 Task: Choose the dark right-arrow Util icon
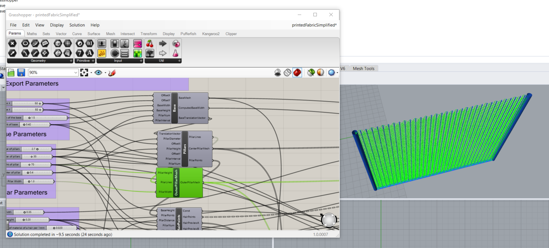163,43
